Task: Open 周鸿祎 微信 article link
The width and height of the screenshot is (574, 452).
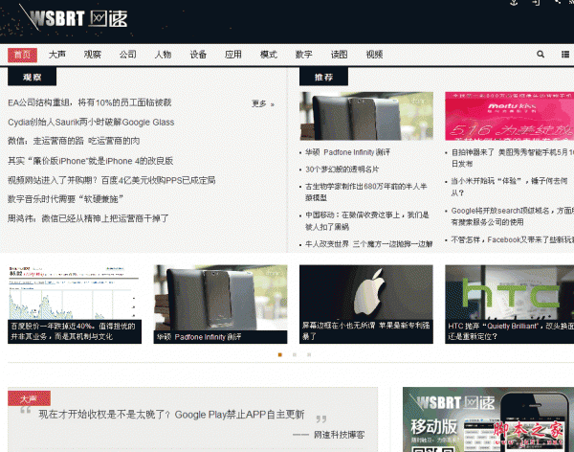Action: (88, 218)
